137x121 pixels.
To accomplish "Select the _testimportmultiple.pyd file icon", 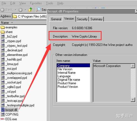I will 3,105.
